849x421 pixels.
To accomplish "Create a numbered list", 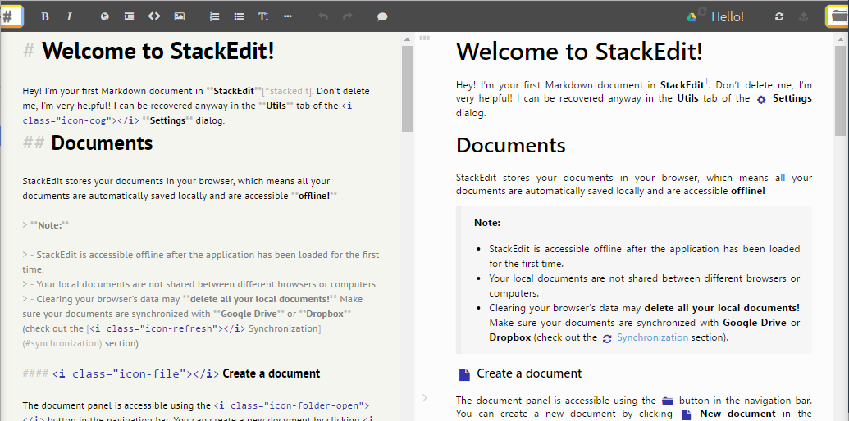I will click(x=214, y=16).
